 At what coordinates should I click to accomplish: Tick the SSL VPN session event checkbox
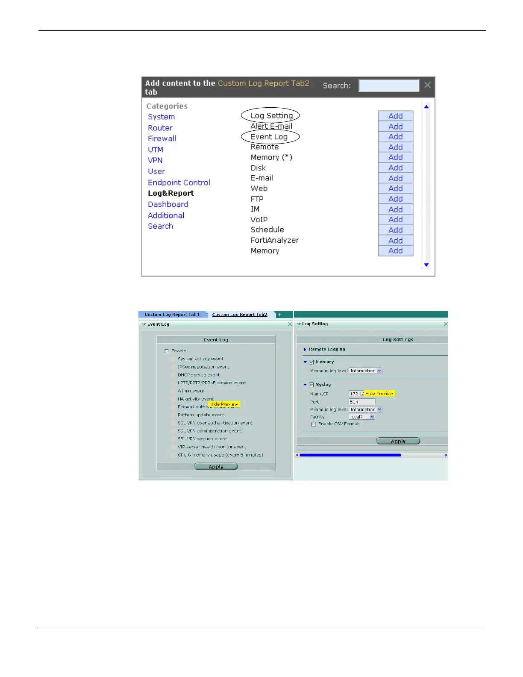click(x=173, y=439)
